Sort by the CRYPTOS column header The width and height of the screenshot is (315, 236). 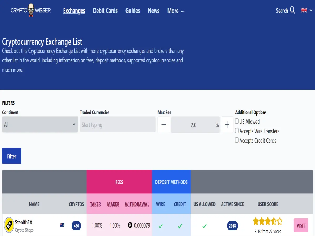coord(76,204)
